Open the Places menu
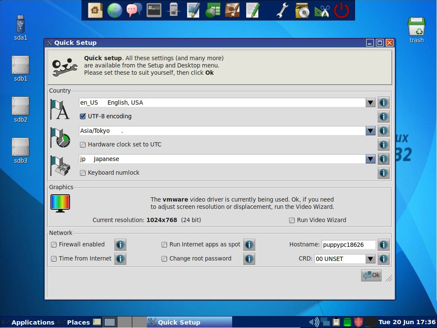Image resolution: width=437 pixels, height=328 pixels. 74,322
